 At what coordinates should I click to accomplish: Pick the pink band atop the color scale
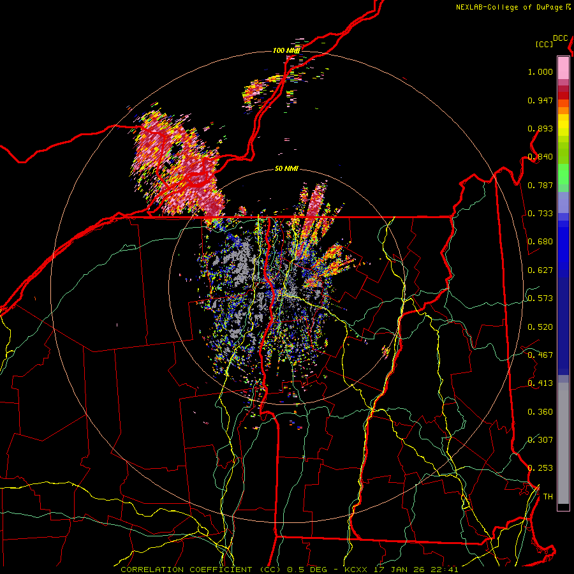tap(563, 68)
